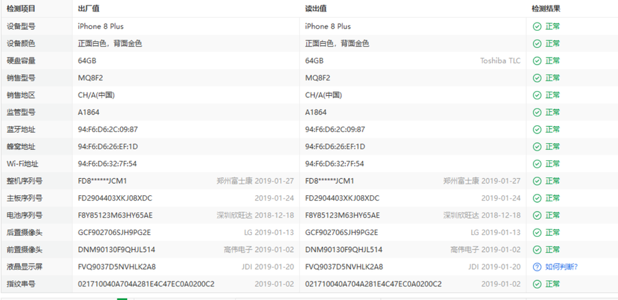
Task: Click the green check icon in 蜂窝地址 row
Action: pyautogui.click(x=537, y=147)
